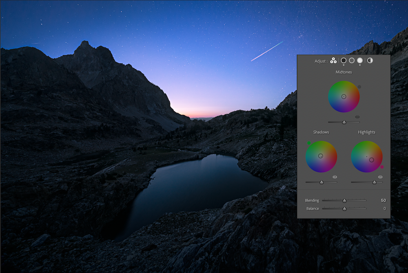Select the Global half-filled circle icon
Viewport: 408px width, 273px height.
[370, 60]
